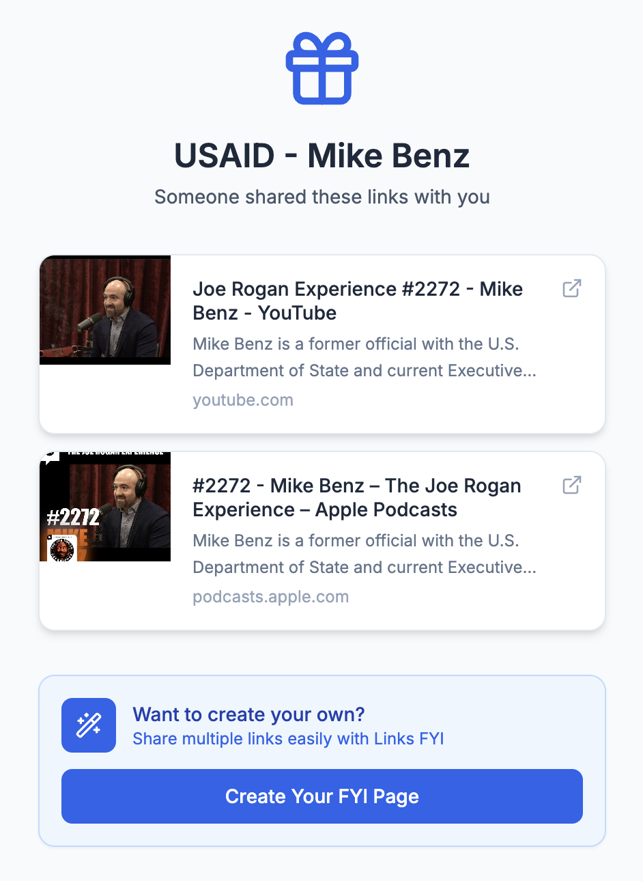This screenshot has width=643, height=881.
Task: Click "Someone shared these links with you" subtitle
Action: tap(321, 197)
